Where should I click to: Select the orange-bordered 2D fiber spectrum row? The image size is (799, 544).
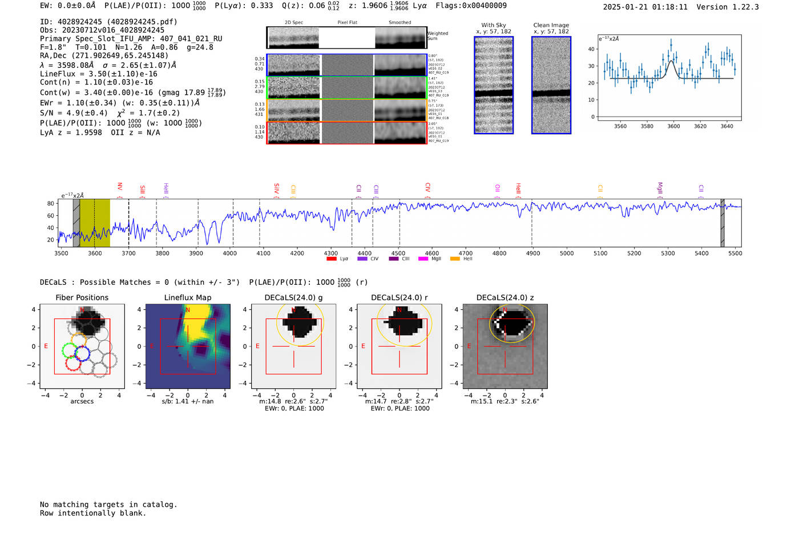click(346, 110)
